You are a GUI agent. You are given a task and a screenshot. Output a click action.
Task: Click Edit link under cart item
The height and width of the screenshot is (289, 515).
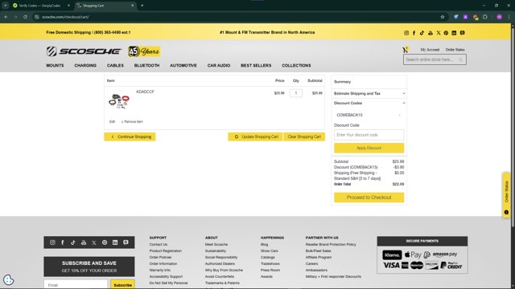point(112,121)
